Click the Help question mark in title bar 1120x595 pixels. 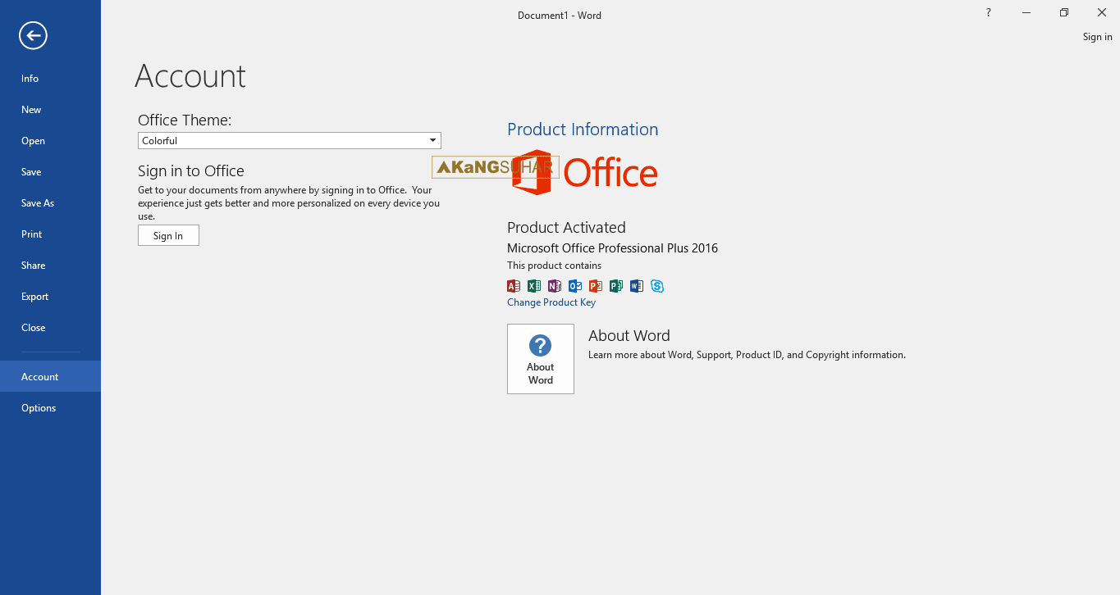point(988,12)
